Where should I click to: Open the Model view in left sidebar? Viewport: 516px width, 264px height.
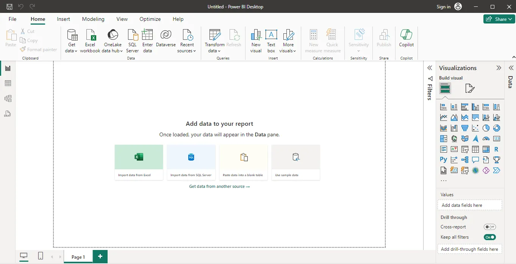(8, 98)
